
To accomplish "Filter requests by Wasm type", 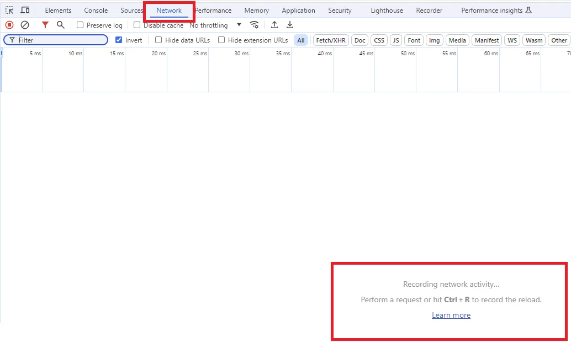I will click(x=534, y=40).
